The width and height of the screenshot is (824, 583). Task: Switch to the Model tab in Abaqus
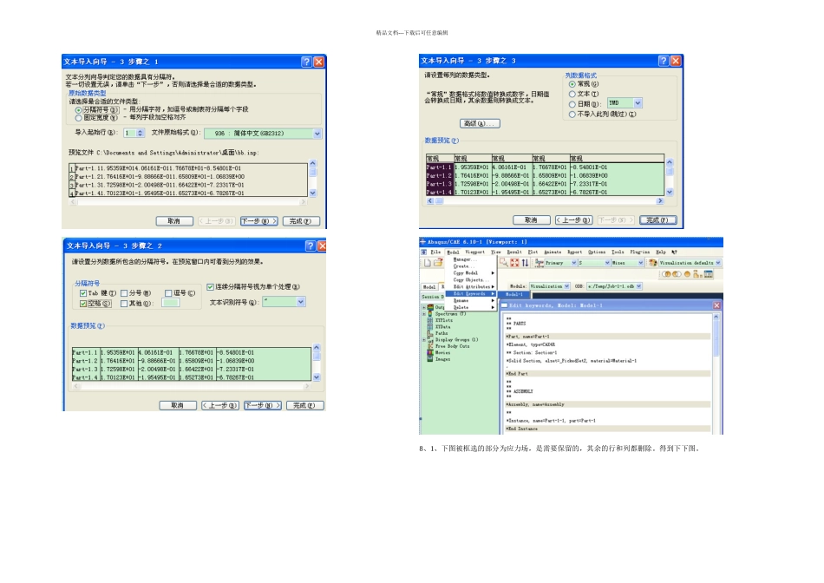point(429,287)
